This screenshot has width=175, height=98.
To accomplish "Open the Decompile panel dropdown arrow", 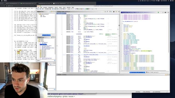I will pos(167,12).
